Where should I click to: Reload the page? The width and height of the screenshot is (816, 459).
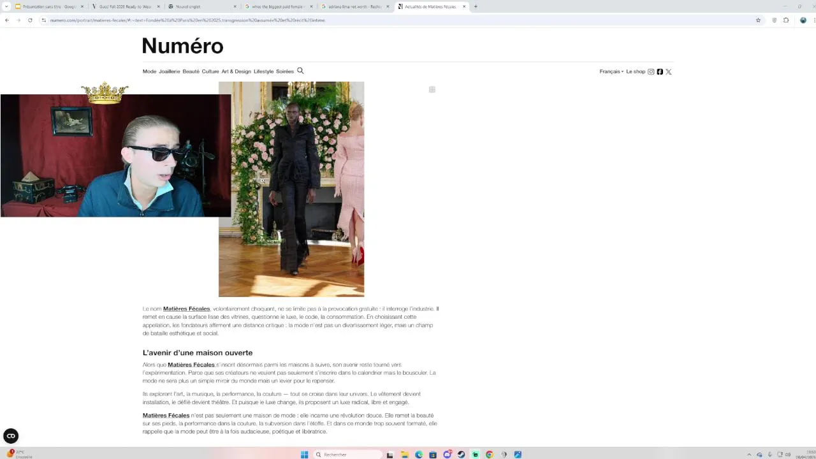tap(29, 20)
